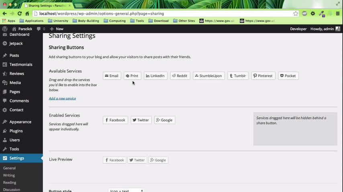Switch to Sharing Settings browser tab
343x192 pixels.
(48, 6)
